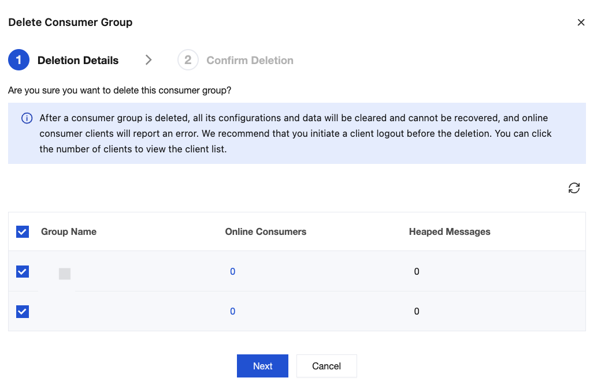
Task: Uncheck the first consumer group row checkbox
Action: click(x=23, y=271)
